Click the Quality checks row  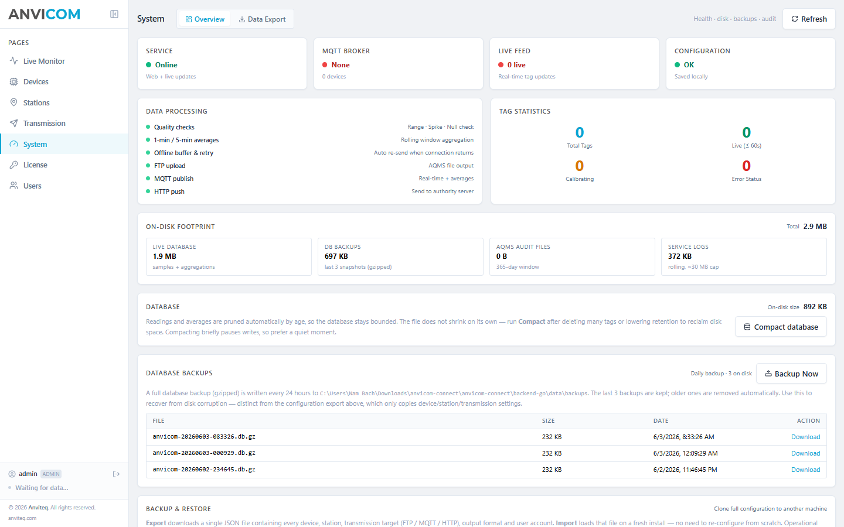(x=309, y=127)
